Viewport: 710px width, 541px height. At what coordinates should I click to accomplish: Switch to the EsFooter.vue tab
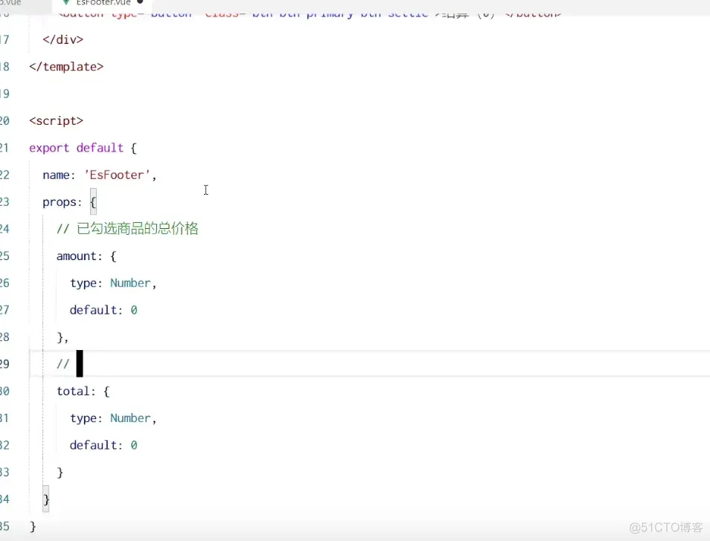(103, 3)
